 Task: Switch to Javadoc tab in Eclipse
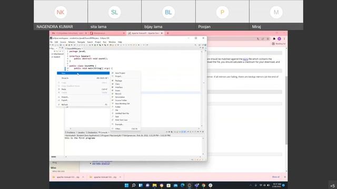(81, 133)
